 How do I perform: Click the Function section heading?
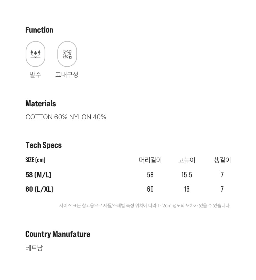(x=39, y=30)
